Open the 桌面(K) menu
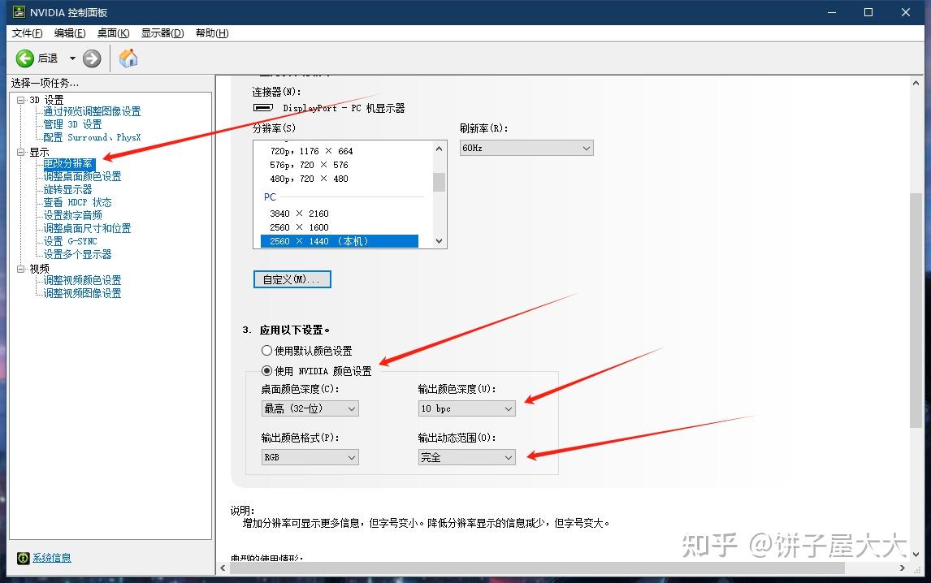This screenshot has height=583, width=931. [113, 33]
